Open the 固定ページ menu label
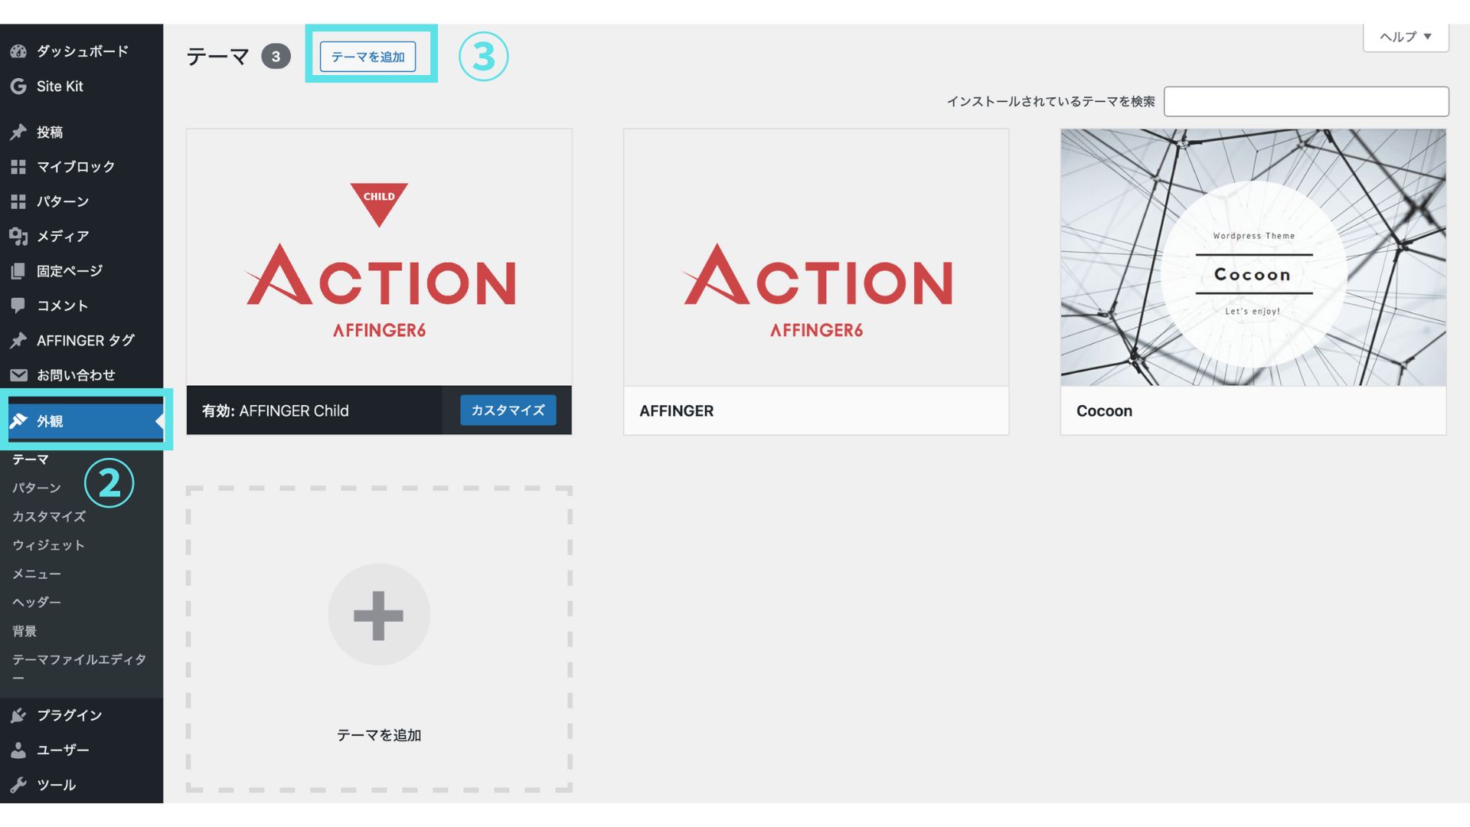The height and width of the screenshot is (827, 1470). (70, 271)
